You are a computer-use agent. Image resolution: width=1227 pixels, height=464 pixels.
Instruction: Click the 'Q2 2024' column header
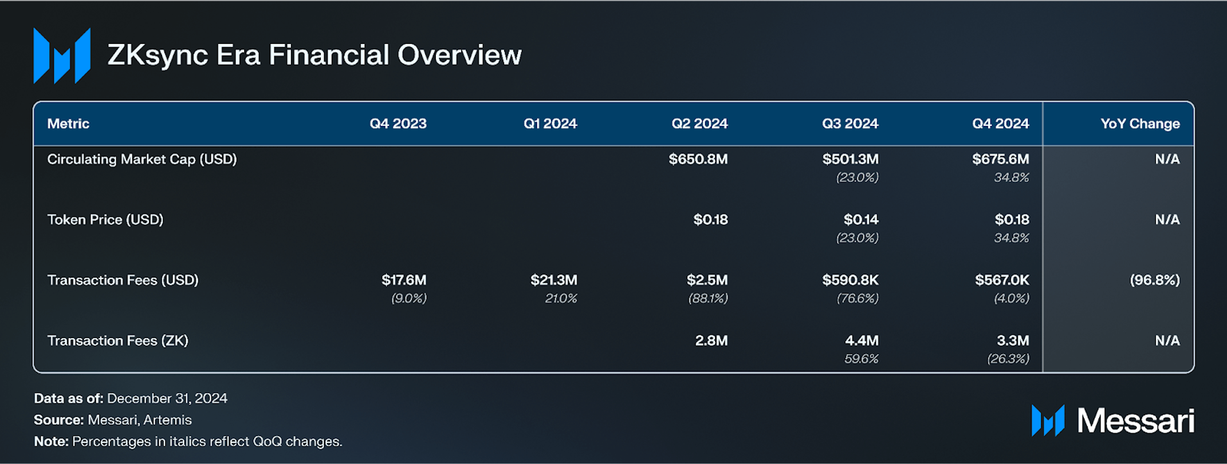tap(699, 124)
